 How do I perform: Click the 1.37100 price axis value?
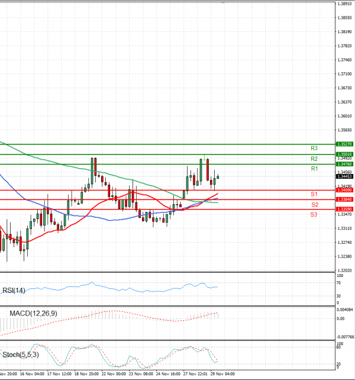[344, 74]
